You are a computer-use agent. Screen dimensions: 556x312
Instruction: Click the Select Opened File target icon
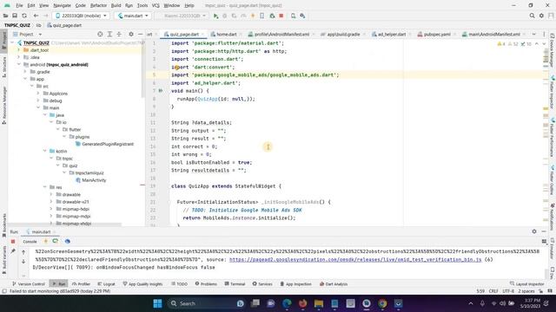tap(100, 35)
